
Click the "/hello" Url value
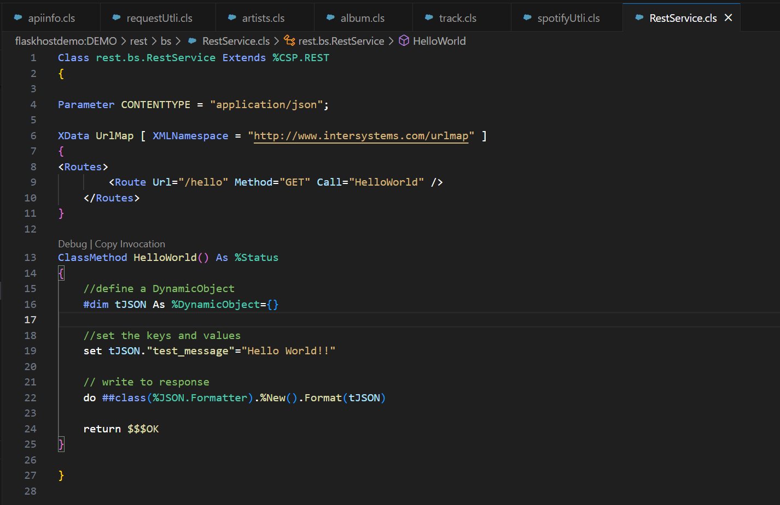203,182
